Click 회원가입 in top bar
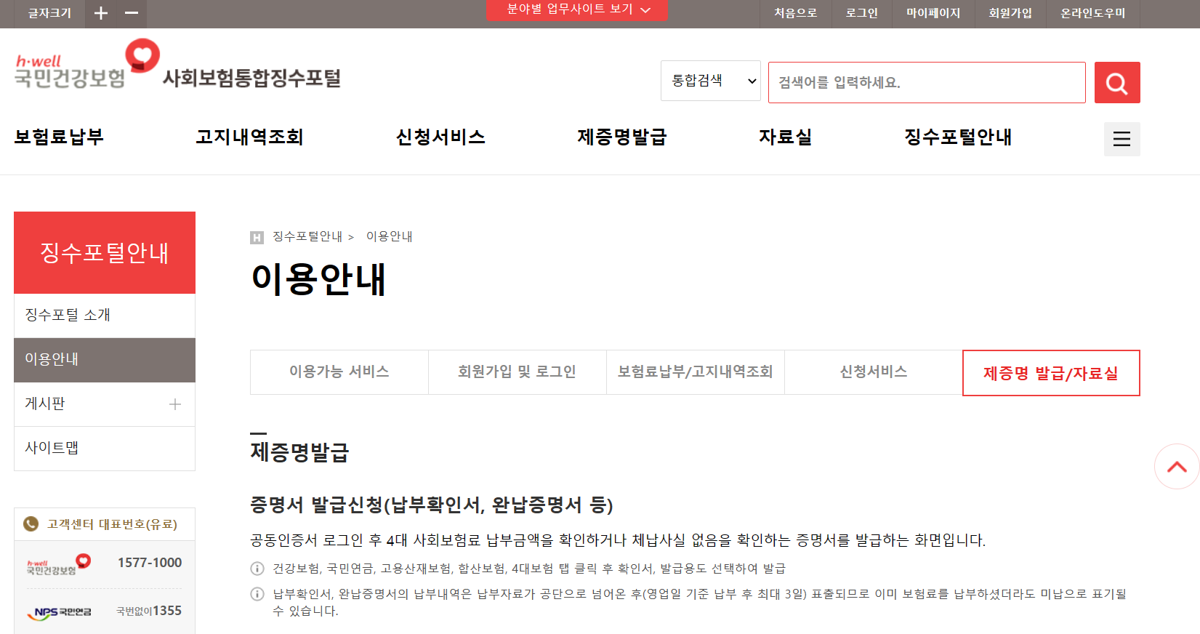This screenshot has width=1200, height=634. 1010,13
